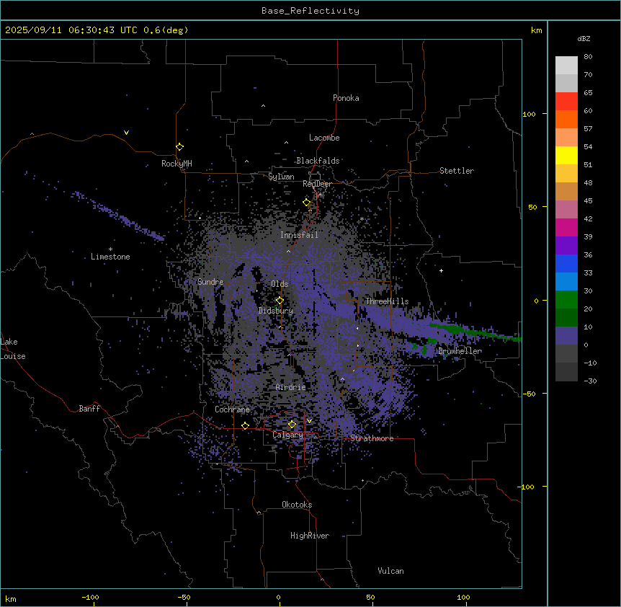Select the blue 33–36 dBZ legend swatch
Image resolution: width=621 pixels, height=607 pixels.
tap(566, 264)
